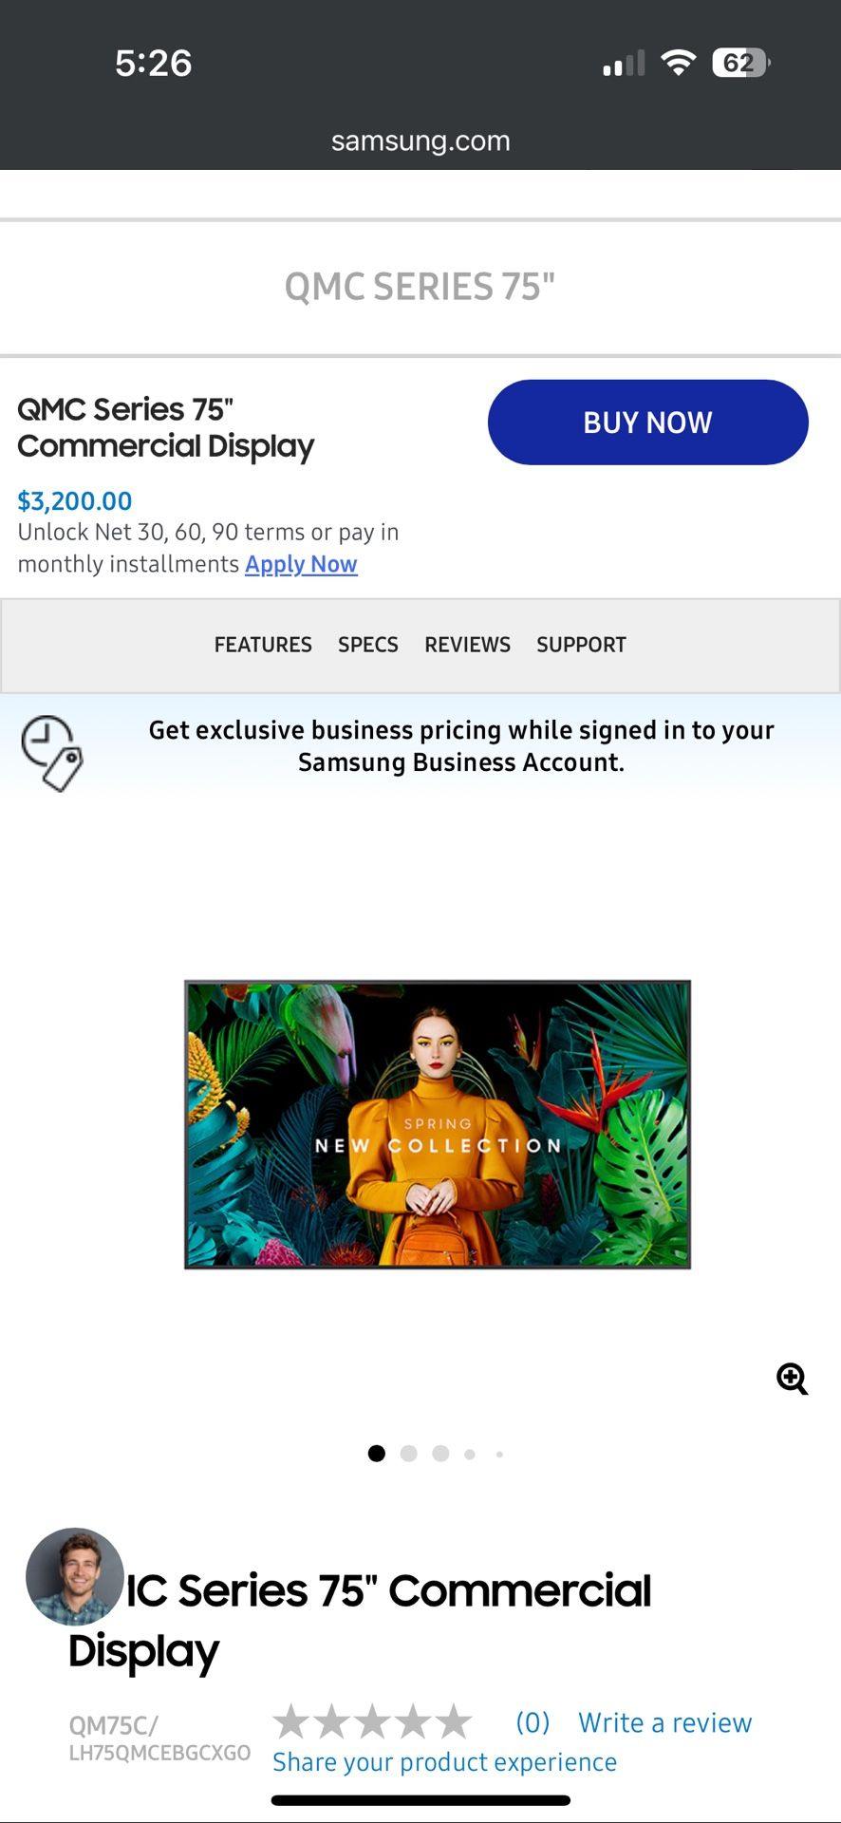Follow the Apply Now link
This screenshot has height=1823, width=841.
pyautogui.click(x=301, y=564)
